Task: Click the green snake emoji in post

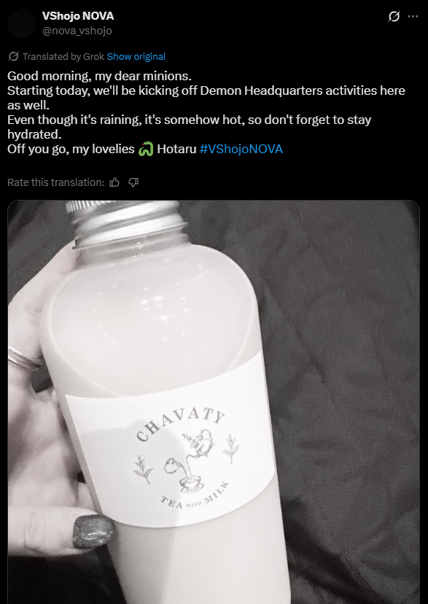Action: [x=146, y=149]
